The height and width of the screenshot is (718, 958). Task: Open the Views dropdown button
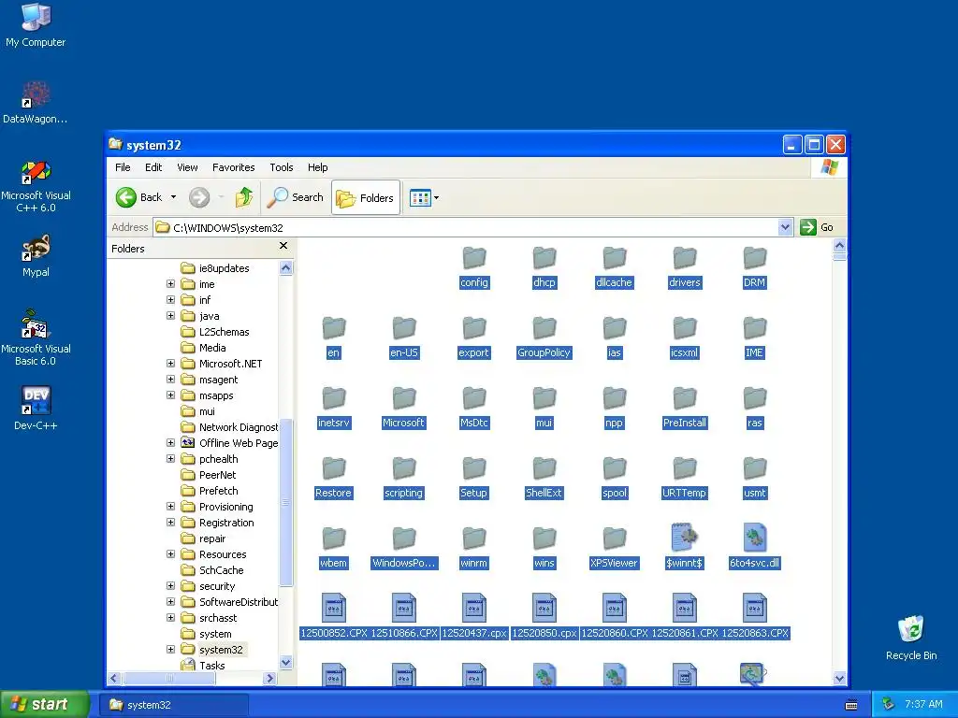[x=424, y=198]
